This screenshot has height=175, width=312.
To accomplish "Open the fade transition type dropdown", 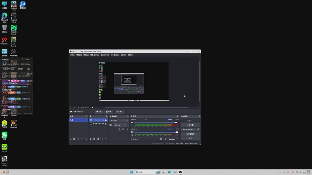I will tap(119, 121).
